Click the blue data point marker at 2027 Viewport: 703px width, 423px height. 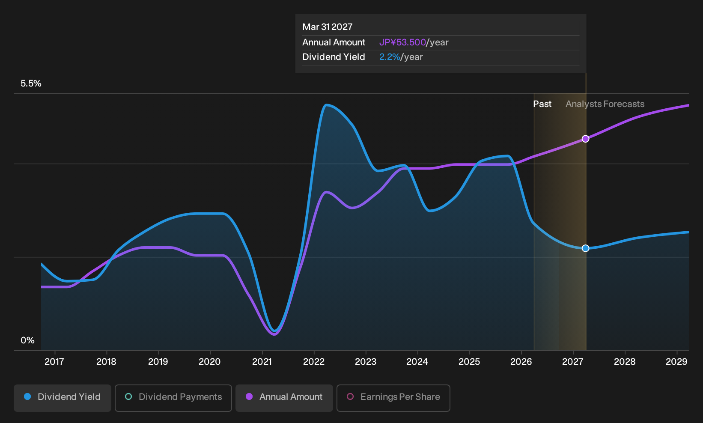[586, 248]
